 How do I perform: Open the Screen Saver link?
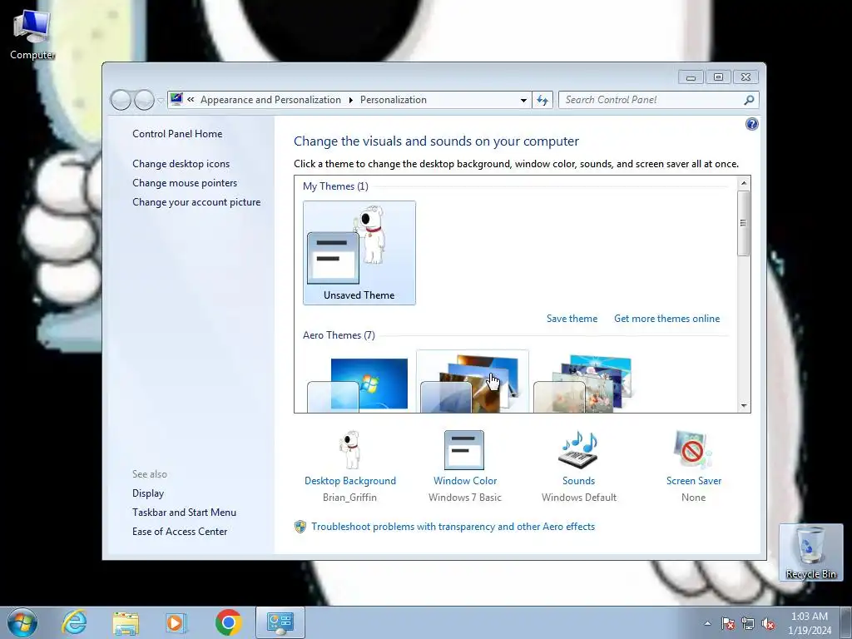pos(694,481)
